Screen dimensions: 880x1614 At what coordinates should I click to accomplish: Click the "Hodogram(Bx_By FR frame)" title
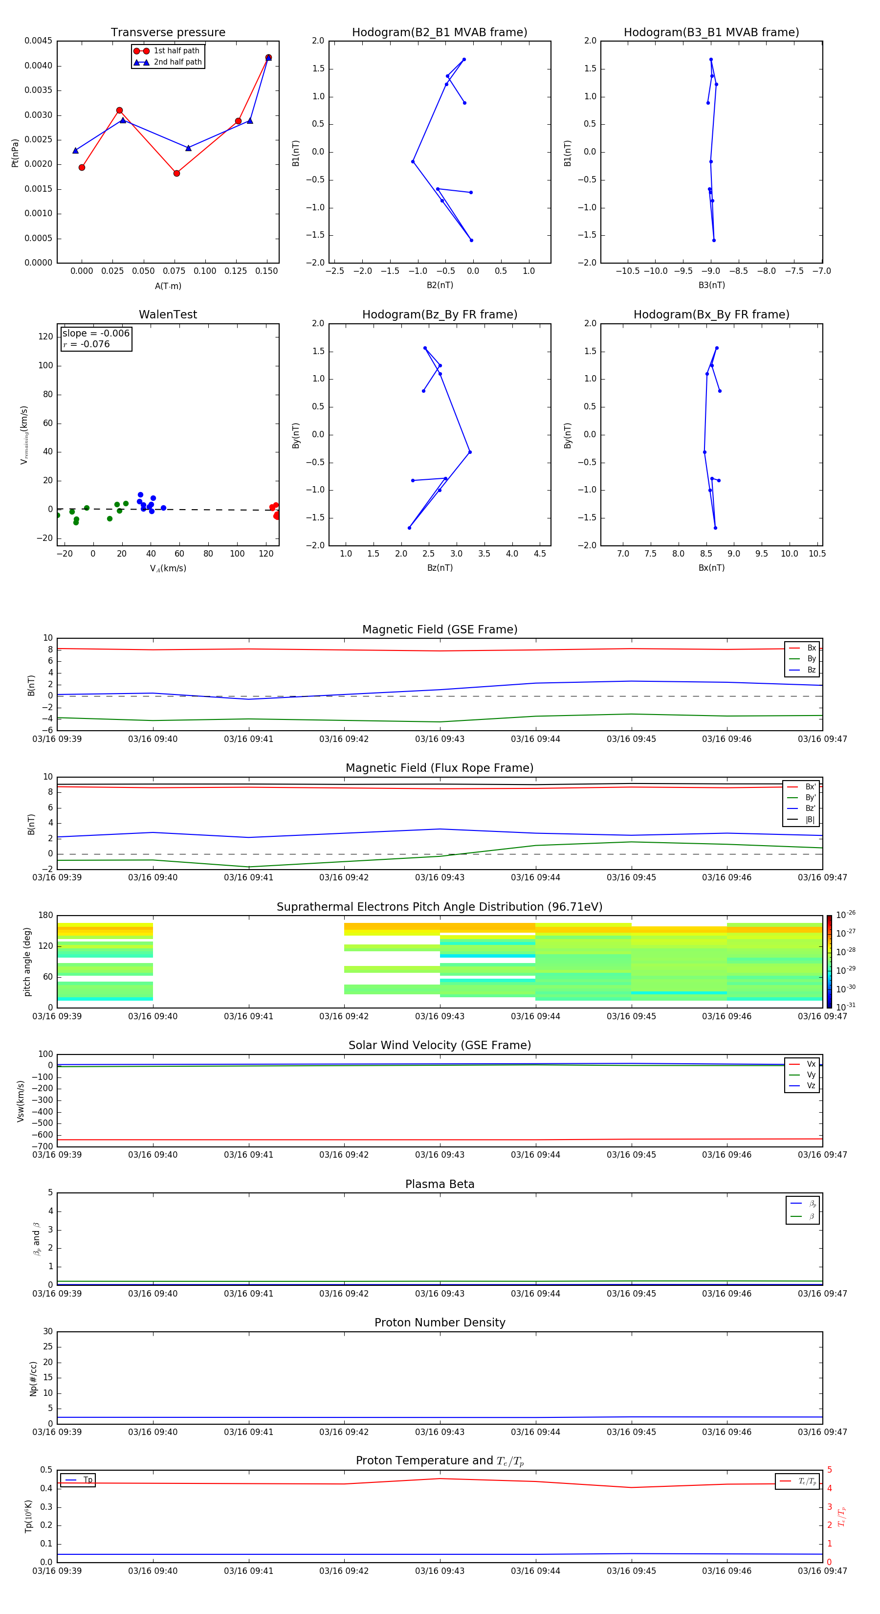tap(711, 314)
